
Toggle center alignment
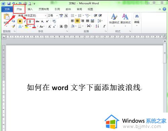pos(77,21)
